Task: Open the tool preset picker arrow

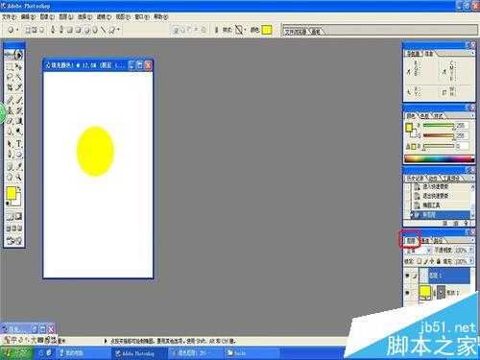Action: click(x=17, y=30)
